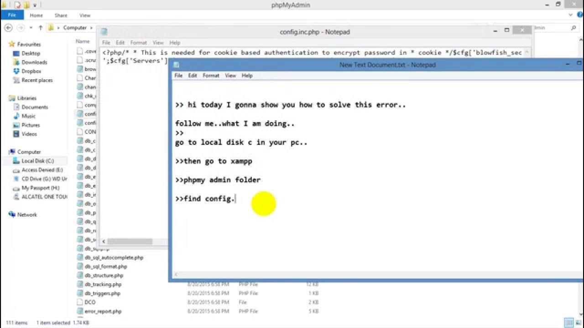The width and height of the screenshot is (584, 328).
Task: Open View menu in New Text Document Notepad
Action: pyautogui.click(x=230, y=76)
